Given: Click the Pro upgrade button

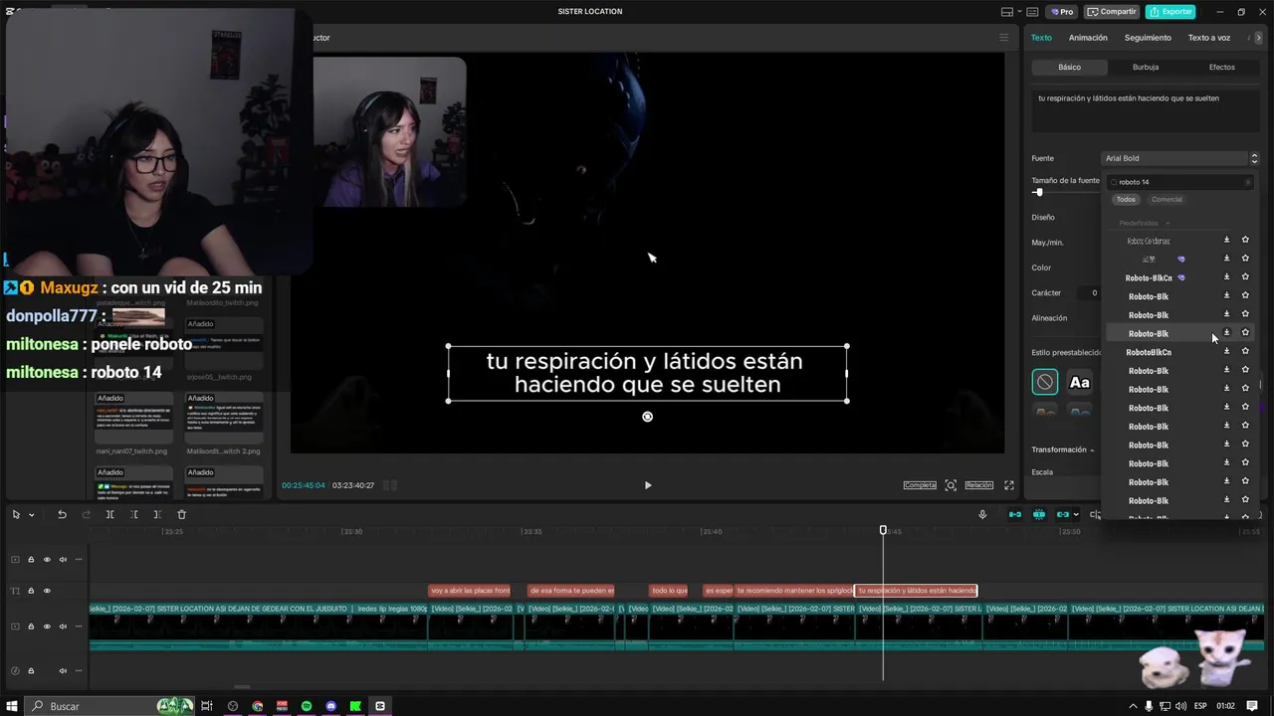Looking at the screenshot, I should tap(1061, 12).
